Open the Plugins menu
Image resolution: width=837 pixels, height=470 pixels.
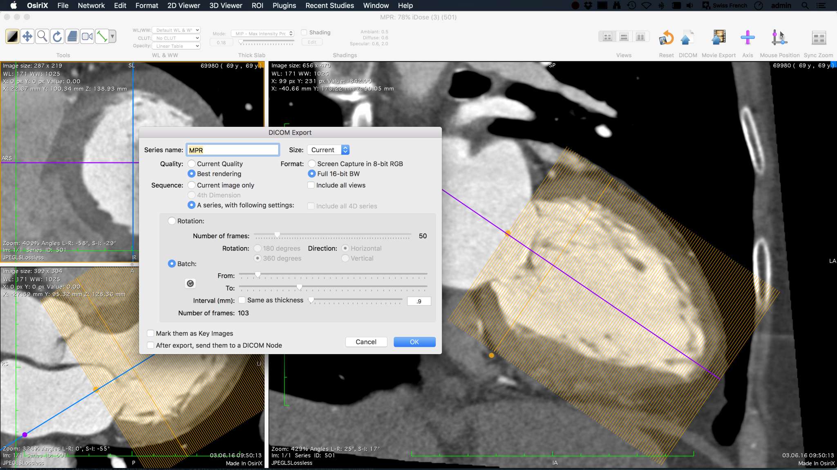pyautogui.click(x=284, y=6)
